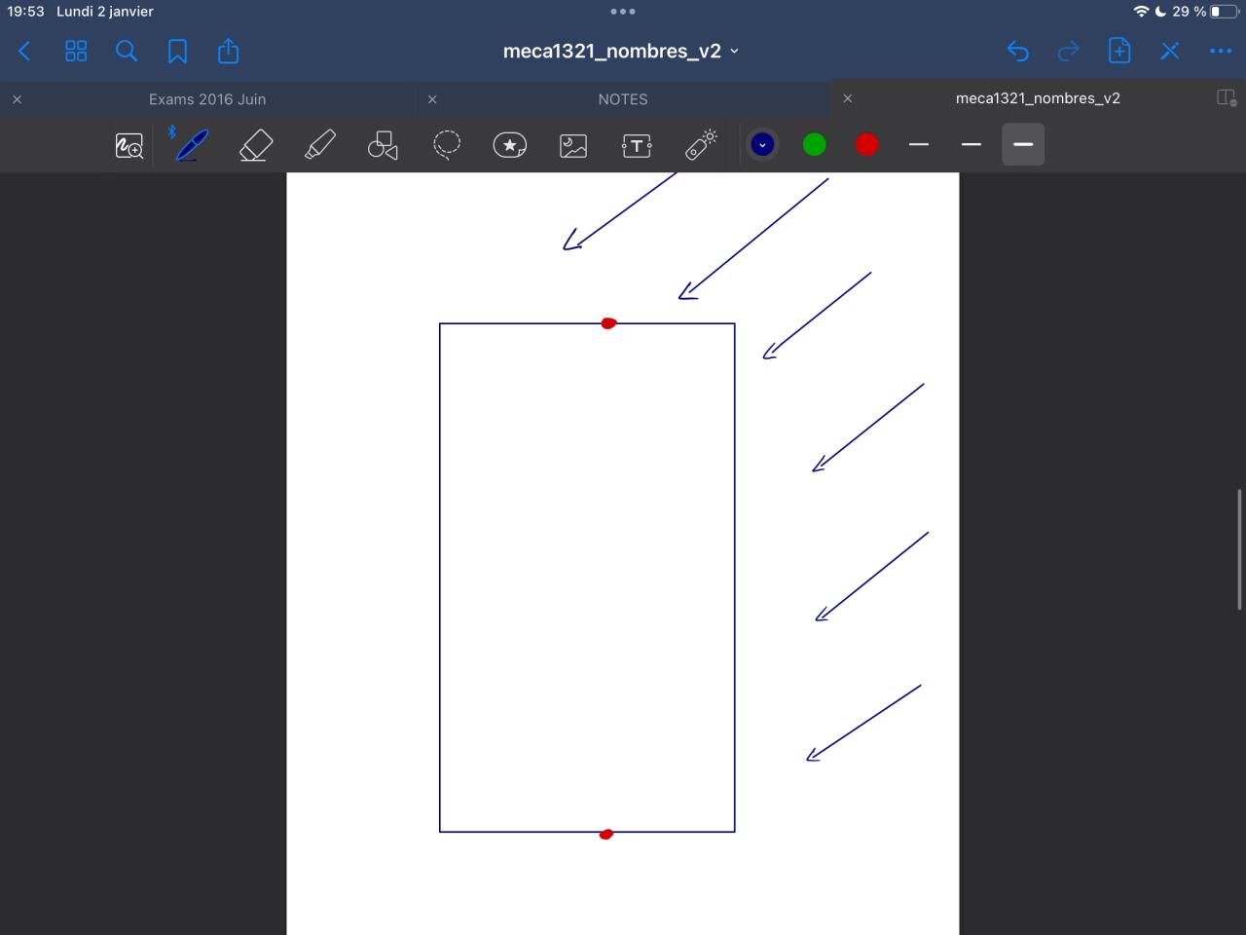
Task: Exit editing mode with pen-cross icon
Action: coord(1169,52)
